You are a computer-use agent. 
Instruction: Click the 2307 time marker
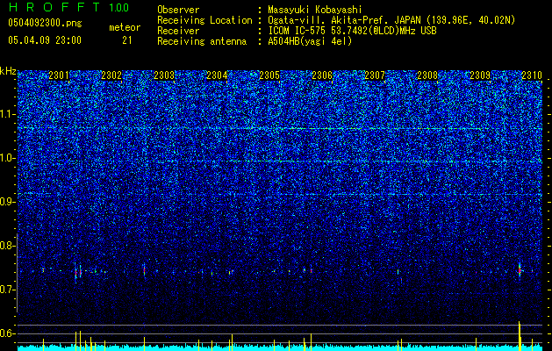tap(375, 75)
